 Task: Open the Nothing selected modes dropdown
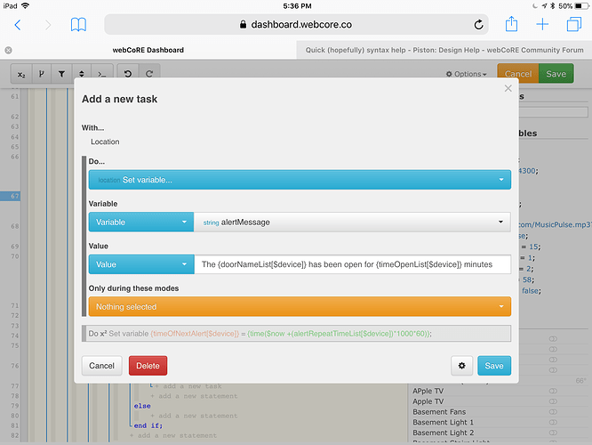[x=300, y=307]
